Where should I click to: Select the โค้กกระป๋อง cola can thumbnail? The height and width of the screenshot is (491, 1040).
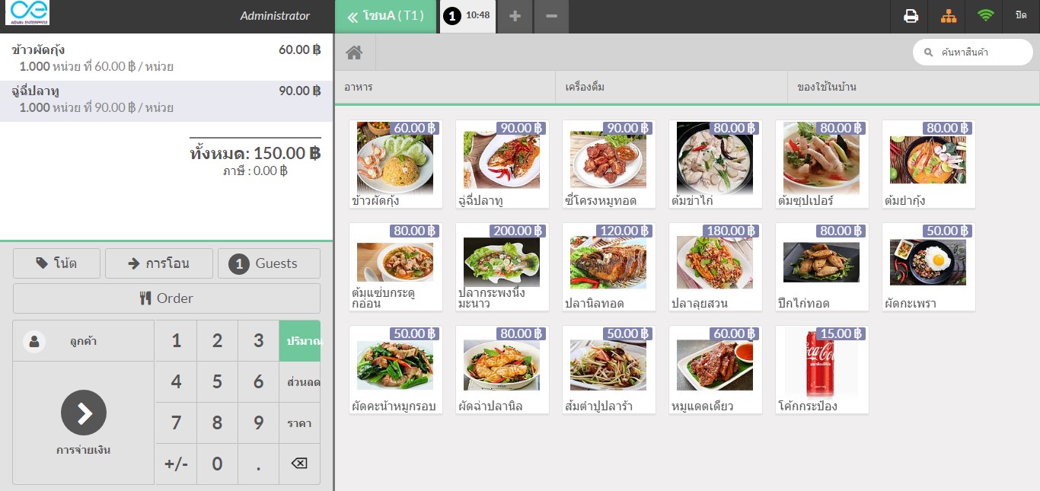[821, 364]
